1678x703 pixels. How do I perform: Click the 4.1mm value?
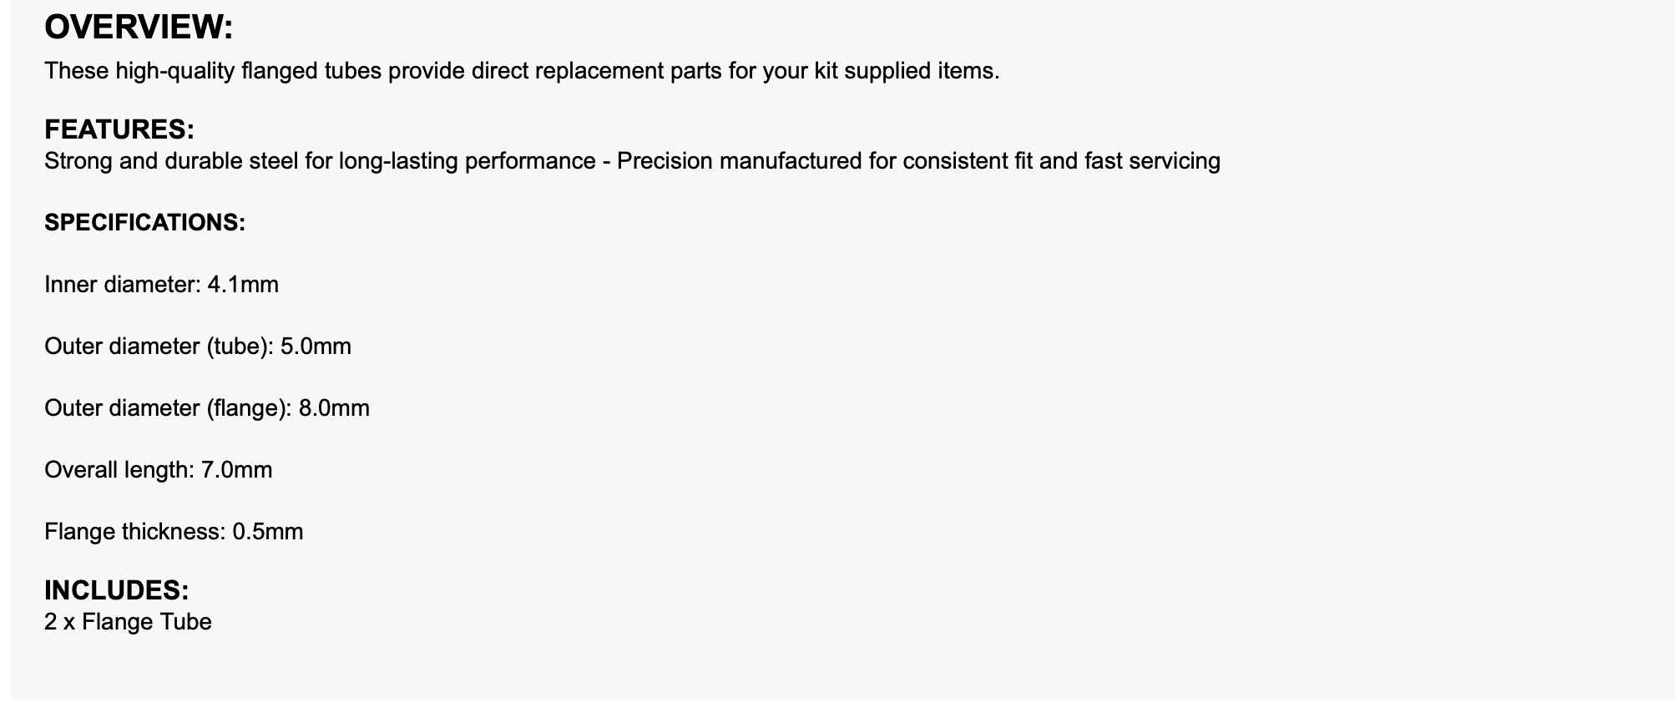pos(243,285)
